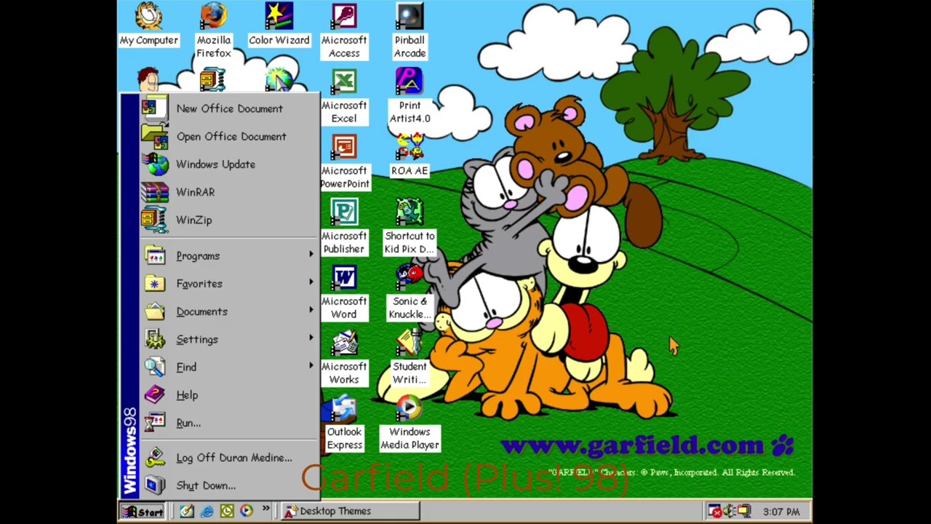
Task: Click Show Desktop in Quick Launch
Action: tap(187, 512)
